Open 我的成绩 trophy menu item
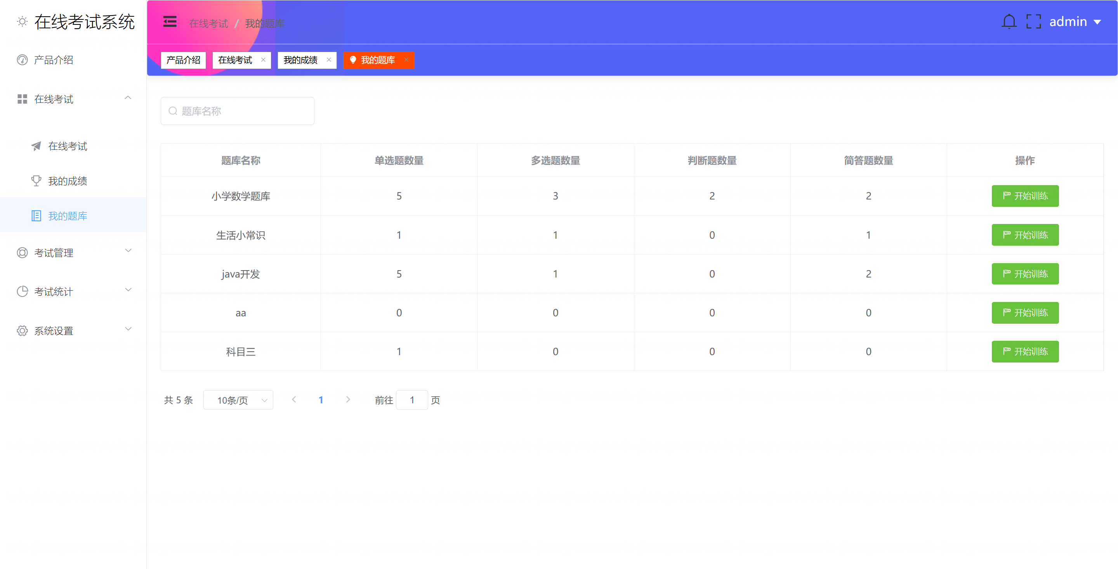 point(67,181)
